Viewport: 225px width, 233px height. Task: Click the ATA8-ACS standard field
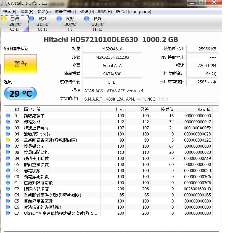tap(150, 91)
